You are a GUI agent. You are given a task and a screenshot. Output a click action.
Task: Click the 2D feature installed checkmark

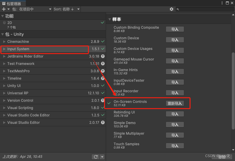[x=102, y=23]
